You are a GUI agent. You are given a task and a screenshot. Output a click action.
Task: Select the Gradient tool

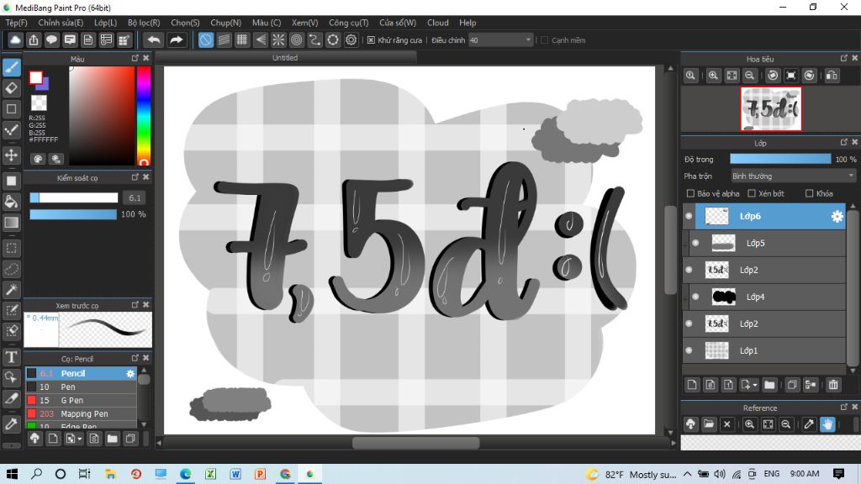12,222
